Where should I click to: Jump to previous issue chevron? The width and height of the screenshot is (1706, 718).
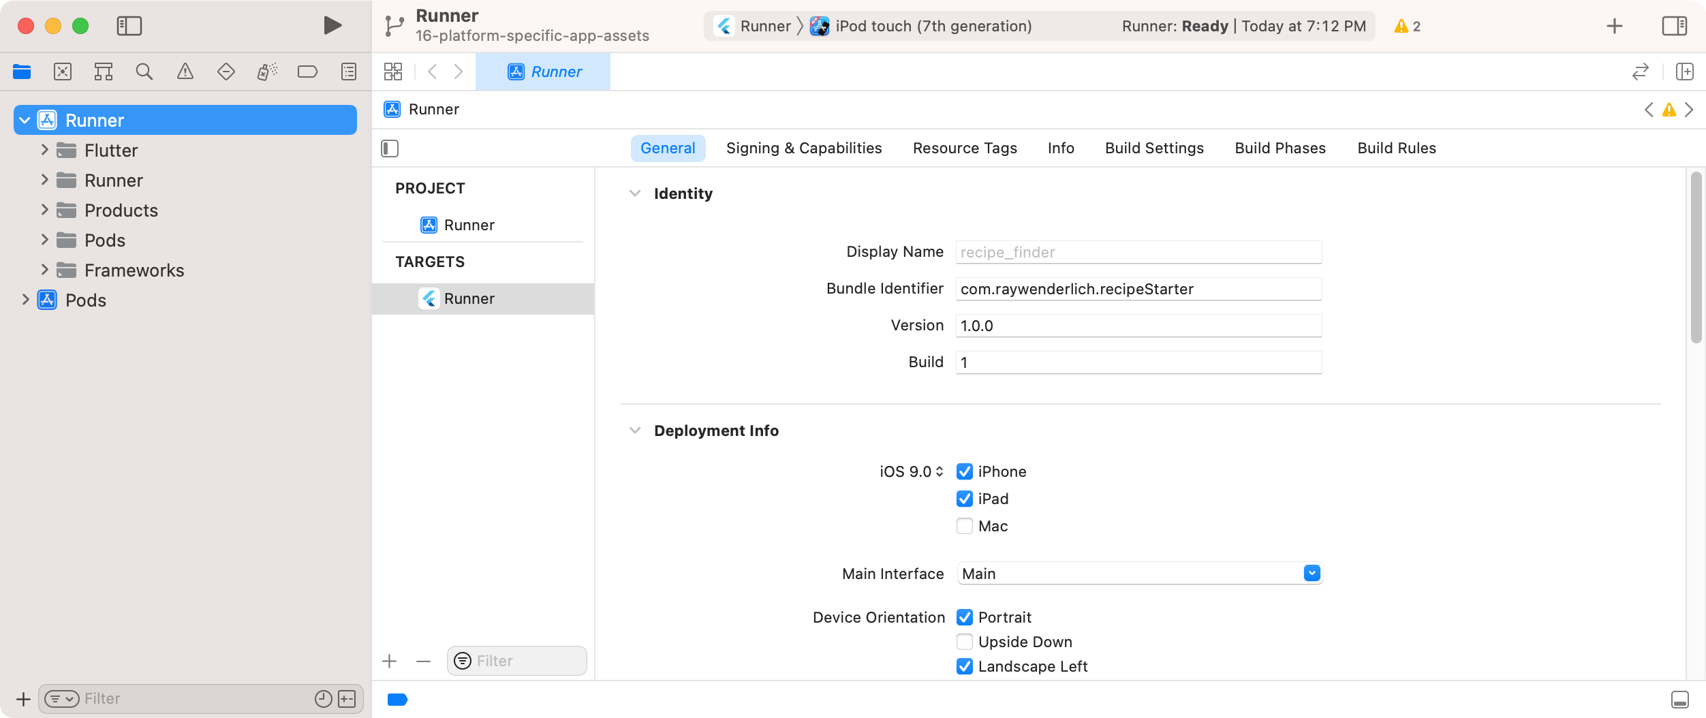1649,110
